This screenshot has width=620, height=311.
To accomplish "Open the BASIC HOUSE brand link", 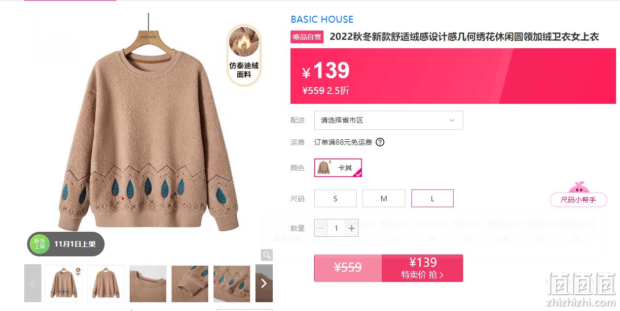I will click(322, 20).
